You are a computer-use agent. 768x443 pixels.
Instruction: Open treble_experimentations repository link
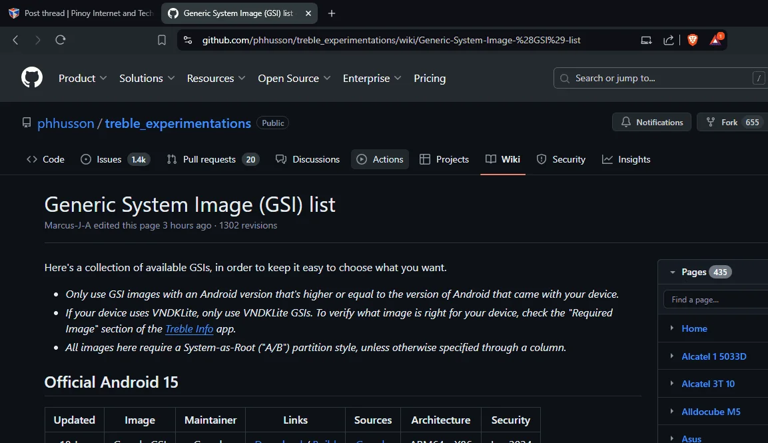pos(178,123)
